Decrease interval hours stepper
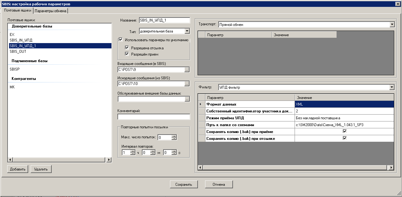Viewport: 402px width, 197px height. pos(132,154)
